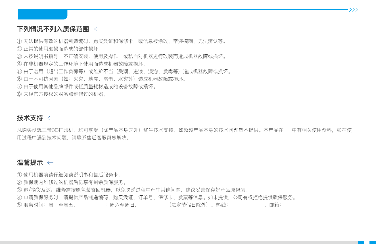Click the 温馨提示 section heading
The width and height of the screenshot is (376, 250).
30,163
